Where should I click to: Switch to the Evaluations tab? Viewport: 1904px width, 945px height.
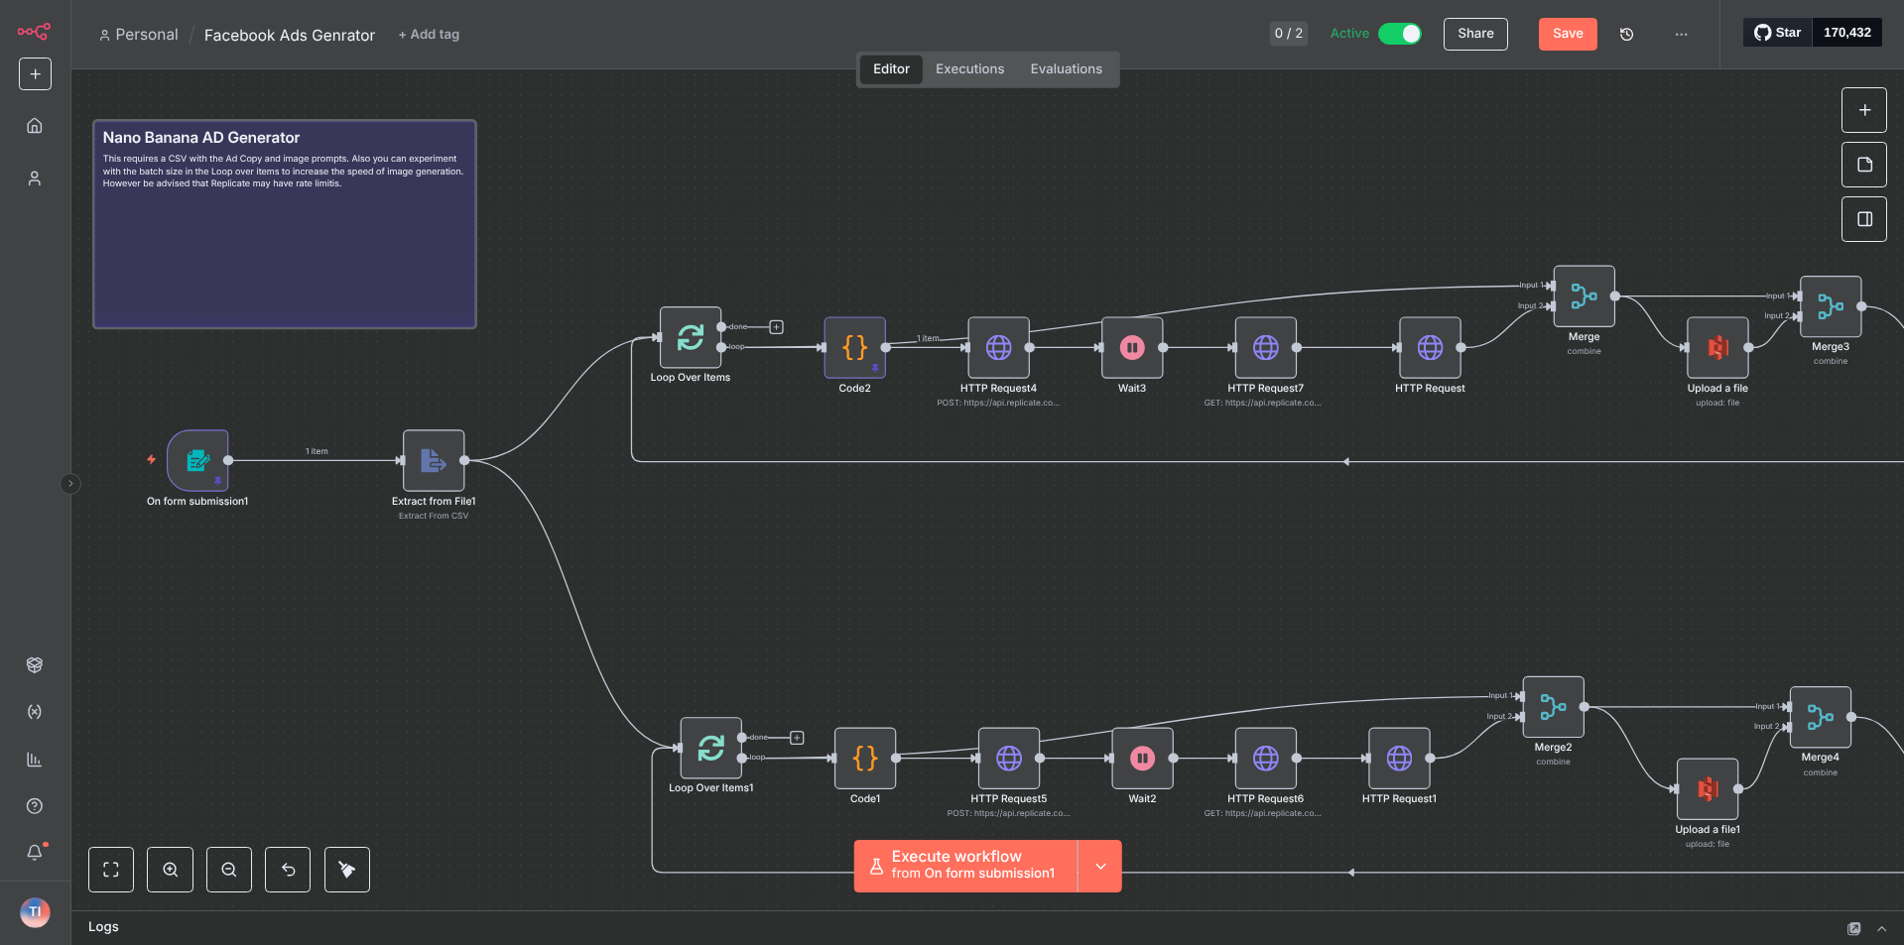pos(1066,69)
